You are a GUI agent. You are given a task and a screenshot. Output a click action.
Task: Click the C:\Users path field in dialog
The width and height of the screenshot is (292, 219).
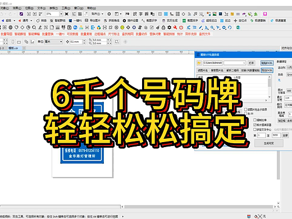(x=213, y=63)
